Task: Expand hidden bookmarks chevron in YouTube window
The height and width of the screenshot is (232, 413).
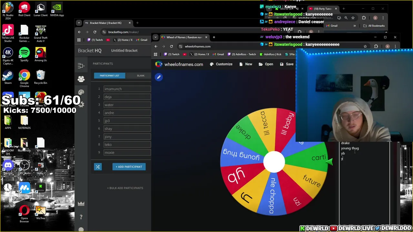Action: [354, 26]
